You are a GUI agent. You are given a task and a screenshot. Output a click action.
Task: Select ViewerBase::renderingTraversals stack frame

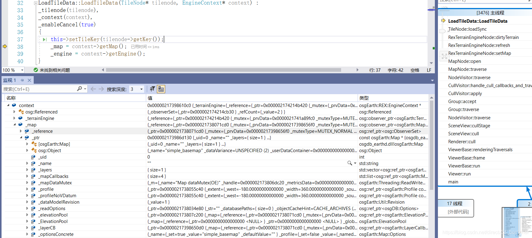pos(480,149)
